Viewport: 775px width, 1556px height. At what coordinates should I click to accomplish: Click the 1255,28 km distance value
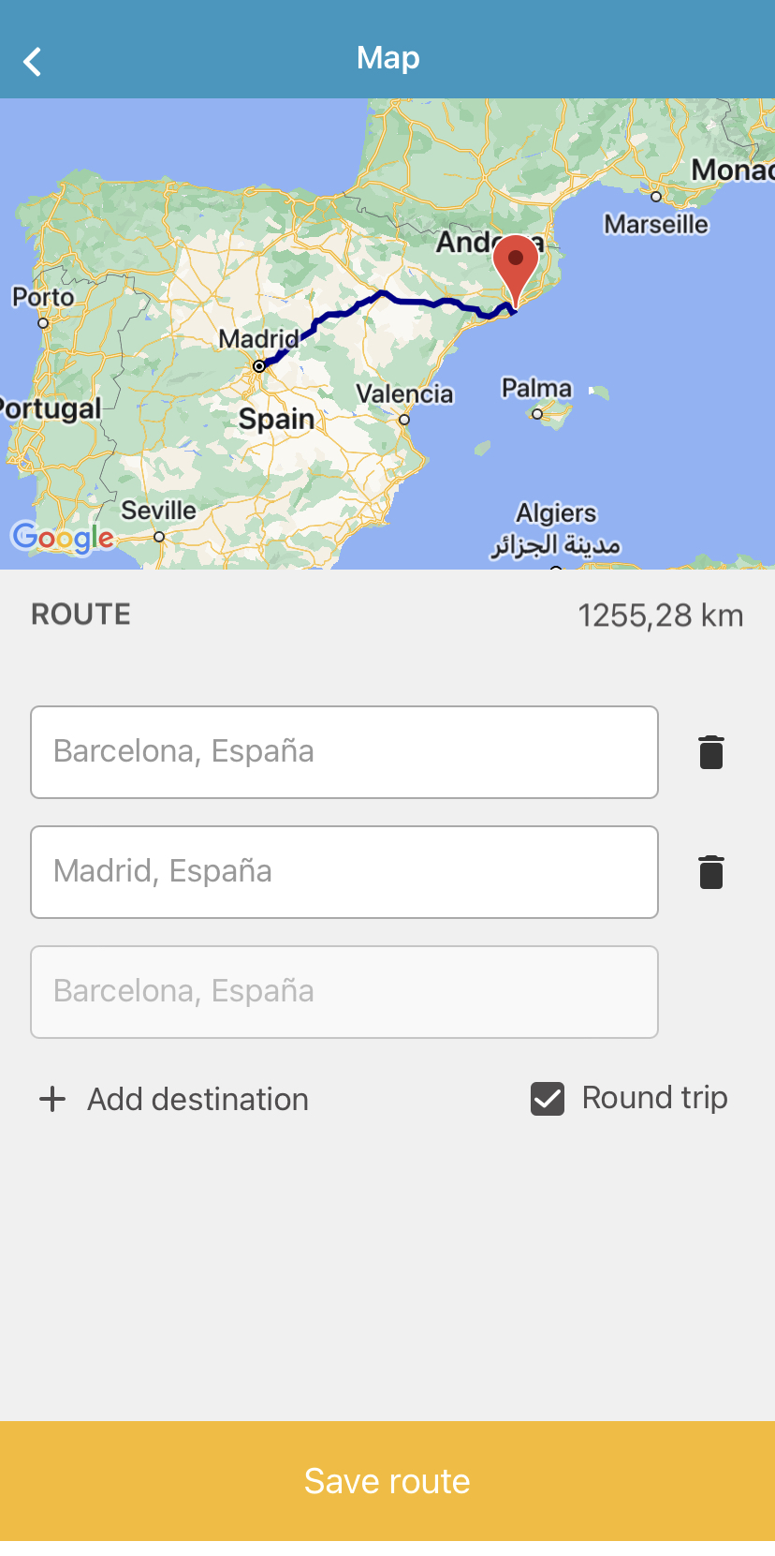coord(660,615)
